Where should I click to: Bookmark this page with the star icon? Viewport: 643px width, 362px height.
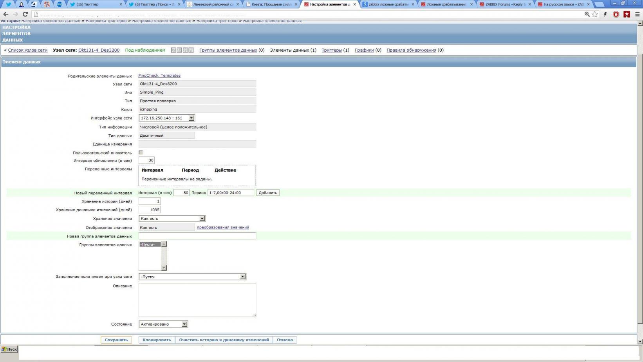coord(595,14)
